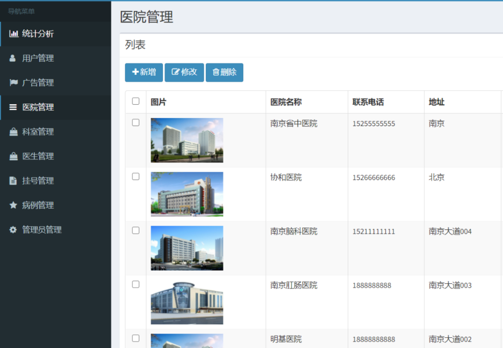Image resolution: width=503 pixels, height=348 pixels.
Task: Click the pencil edit icon on 修改 button
Action: (x=175, y=72)
